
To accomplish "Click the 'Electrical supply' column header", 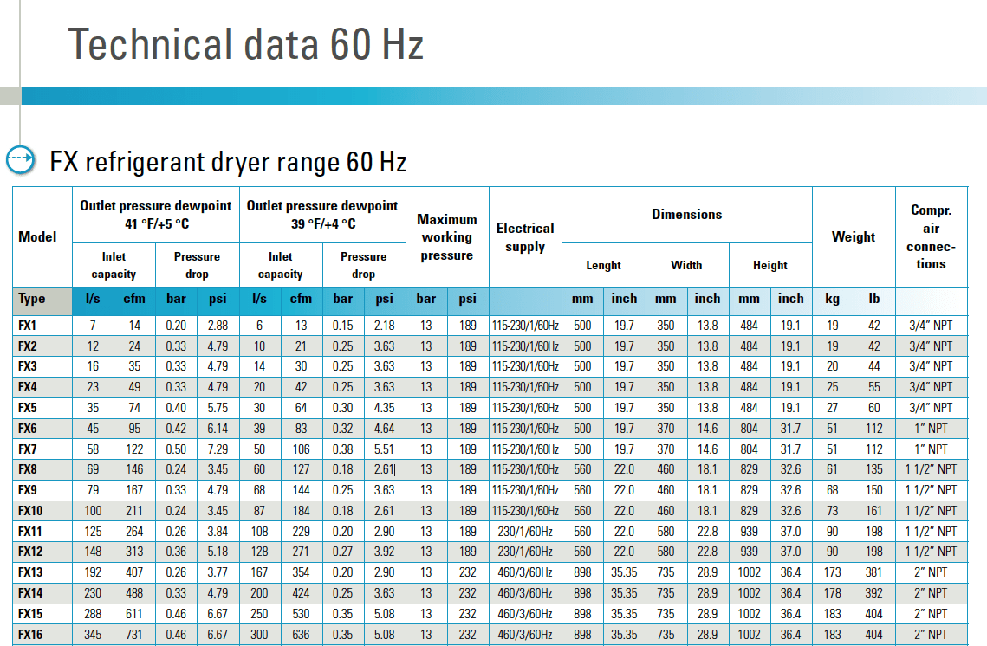I will (x=525, y=237).
